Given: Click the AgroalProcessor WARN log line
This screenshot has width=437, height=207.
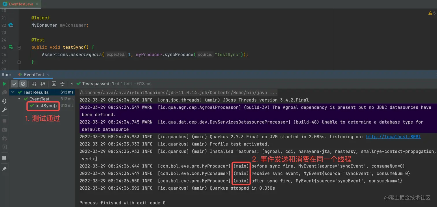Looking at the screenshot, I should pyautogui.click(x=255, y=111).
